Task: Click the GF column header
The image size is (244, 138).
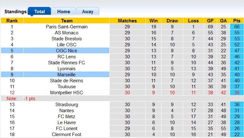Action: pos(210,21)
